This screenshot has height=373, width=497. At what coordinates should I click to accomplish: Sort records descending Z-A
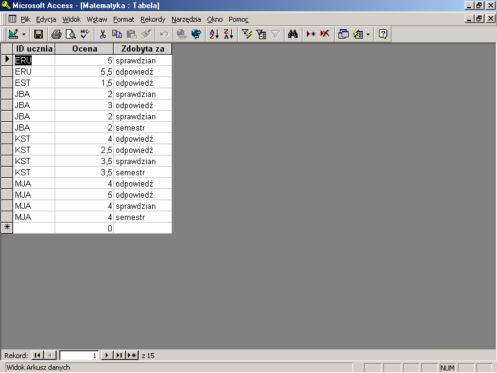tap(228, 34)
